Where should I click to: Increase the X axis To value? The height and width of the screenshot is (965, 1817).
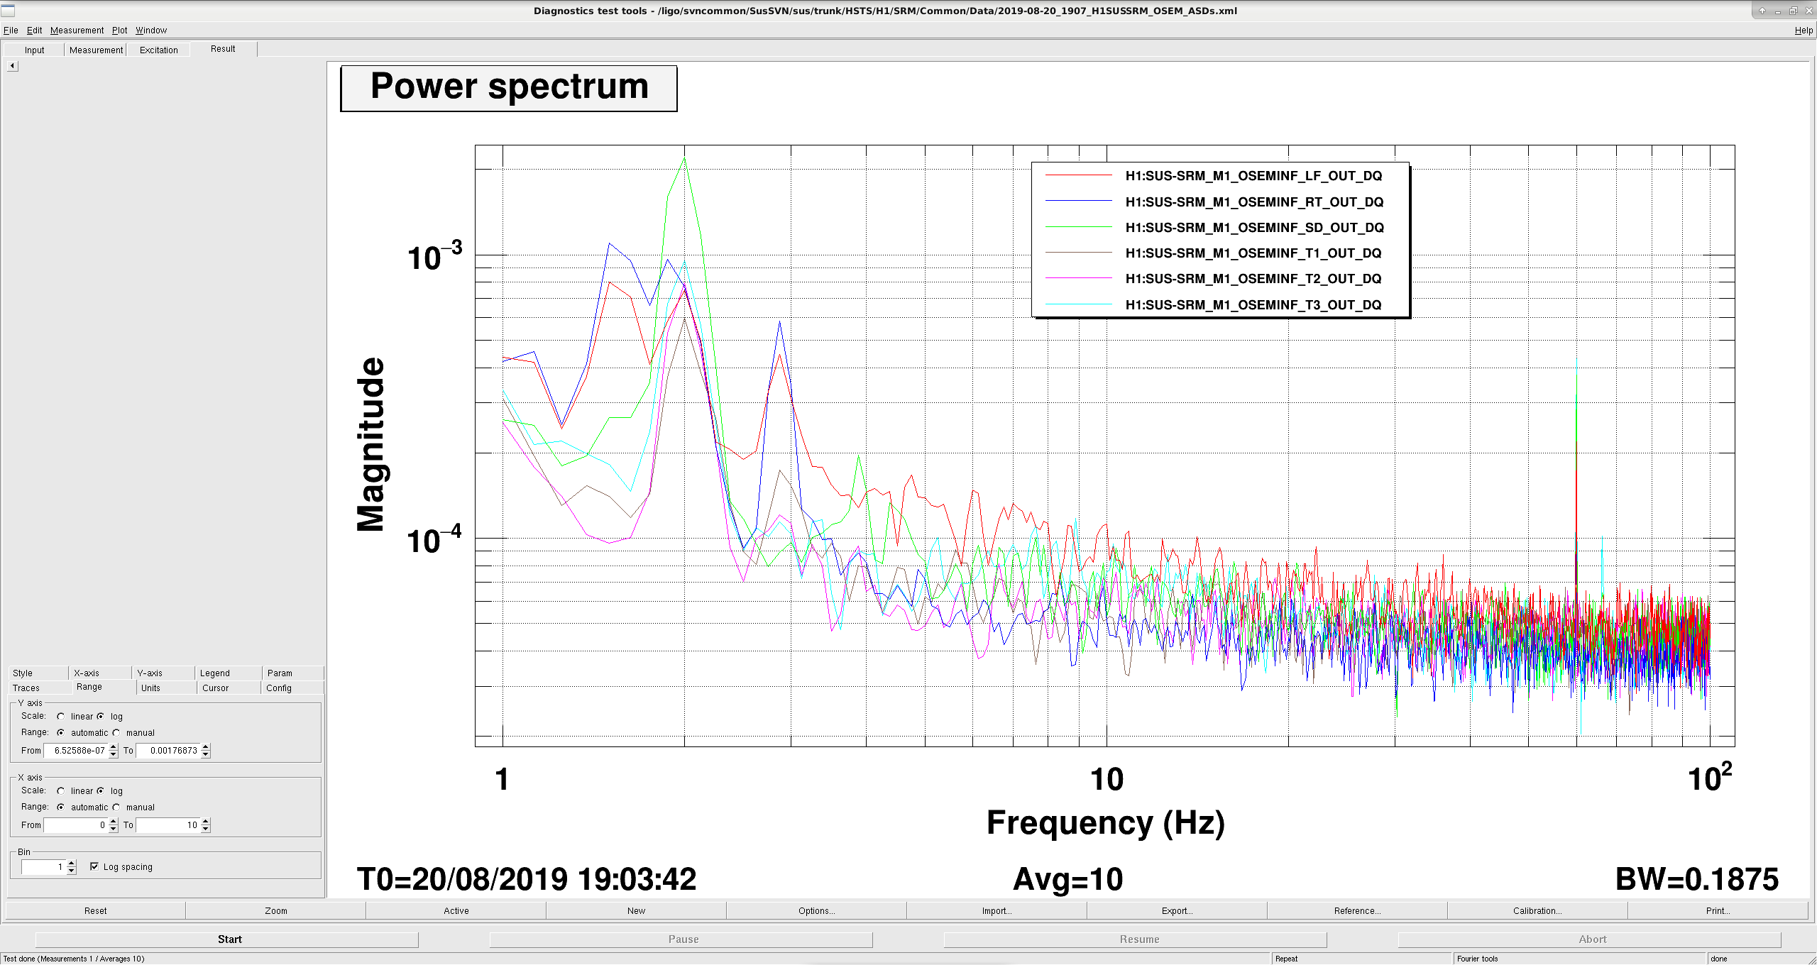(206, 822)
